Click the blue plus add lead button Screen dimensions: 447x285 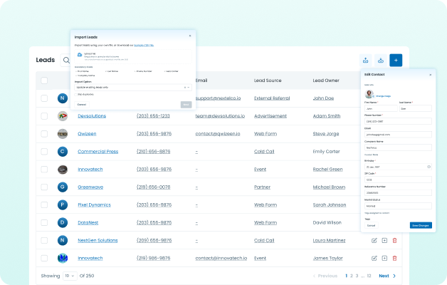(x=396, y=61)
